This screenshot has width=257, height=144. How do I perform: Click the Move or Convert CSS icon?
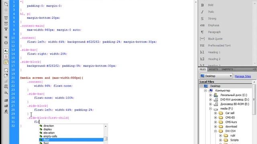(x=6, y=92)
